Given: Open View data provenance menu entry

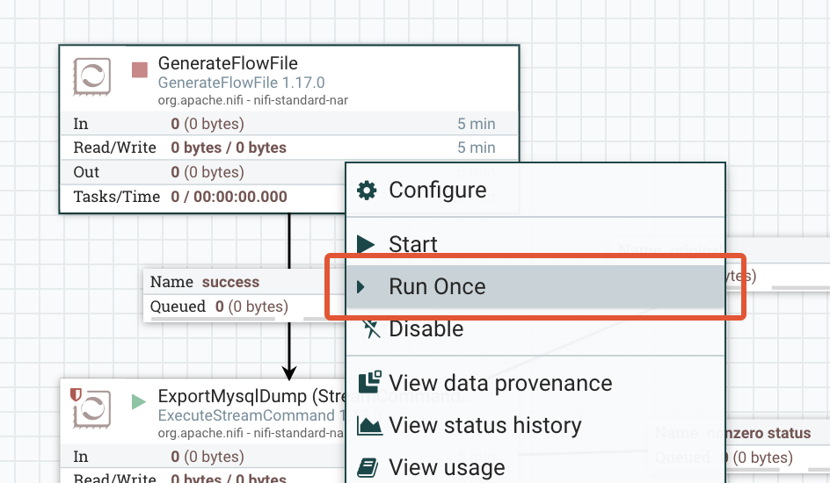Looking at the screenshot, I should (x=535, y=383).
